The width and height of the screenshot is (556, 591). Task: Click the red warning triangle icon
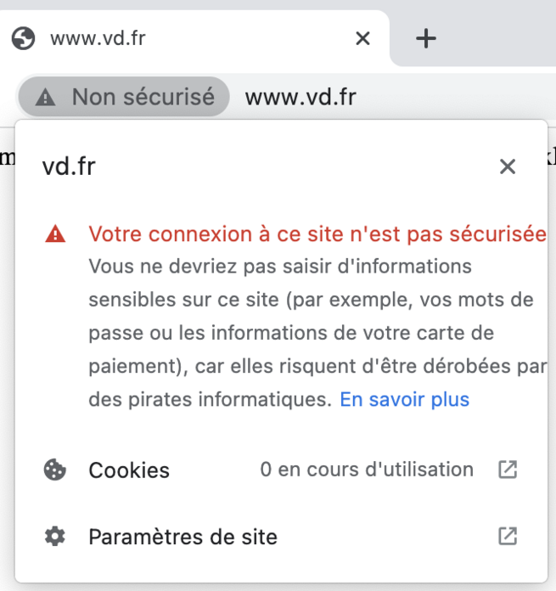click(55, 234)
